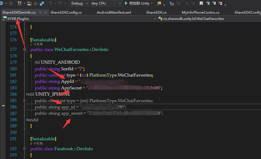Click the bookmark icon in toolbar
This screenshot has width=261, height=159.
(201, 3)
